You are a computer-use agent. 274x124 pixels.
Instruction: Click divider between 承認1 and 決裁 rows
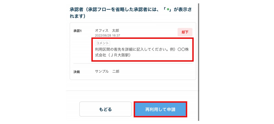click(133, 63)
